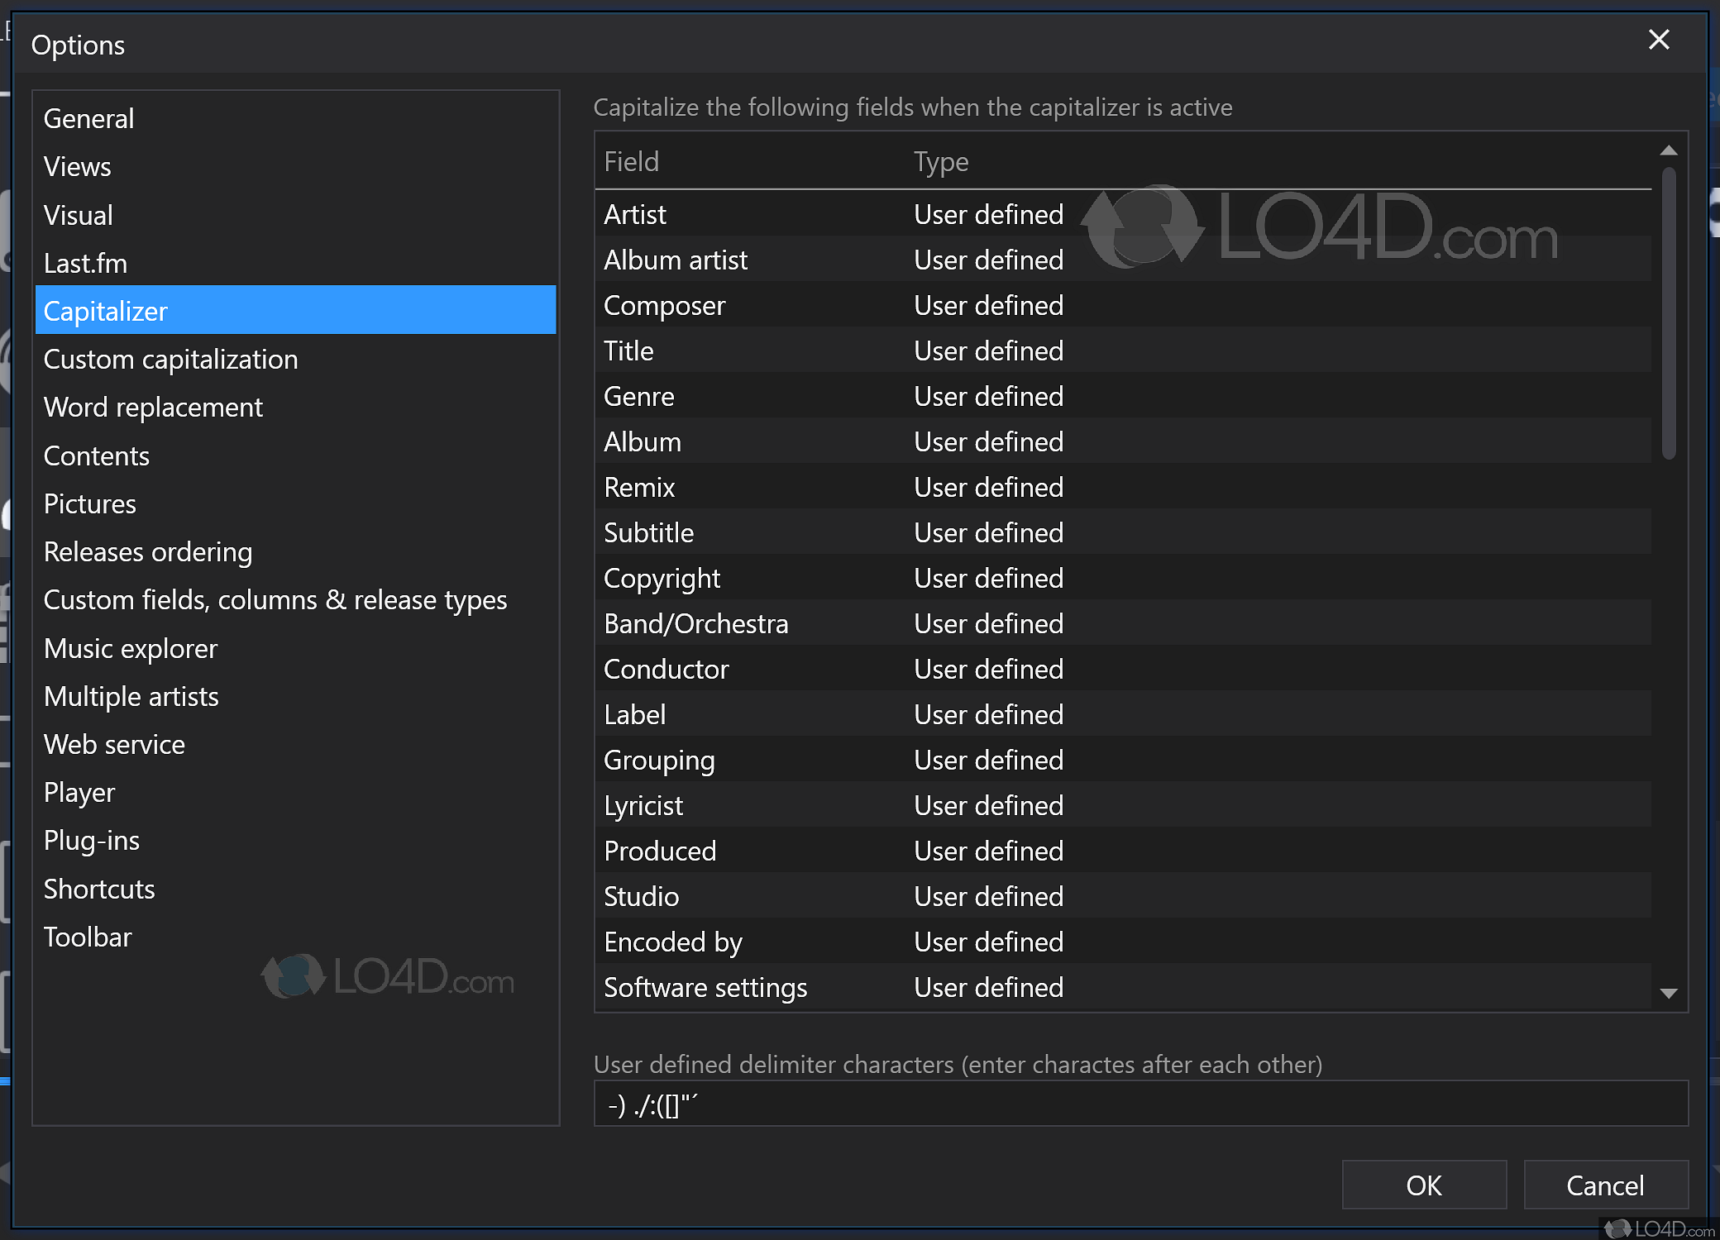Screen dimensions: 1720x1240
Task: Select Custom capitalization settings
Action: coord(170,359)
